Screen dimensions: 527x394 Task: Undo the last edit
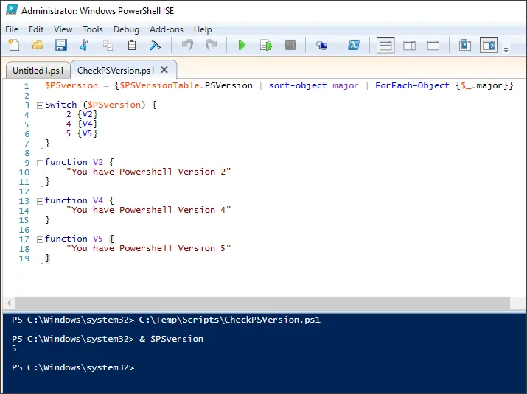[x=187, y=45]
